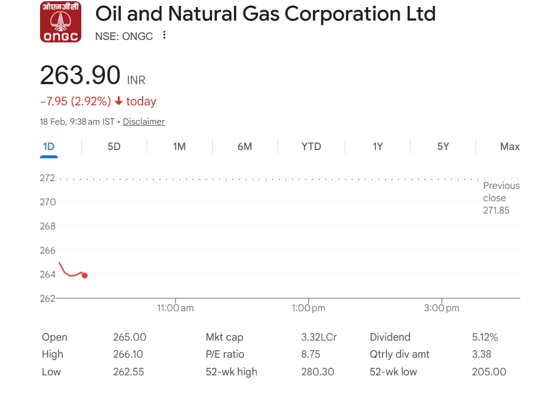The image size is (535, 403).
Task: Click the Mkt cap 3.32LCr value
Action: 319,337
